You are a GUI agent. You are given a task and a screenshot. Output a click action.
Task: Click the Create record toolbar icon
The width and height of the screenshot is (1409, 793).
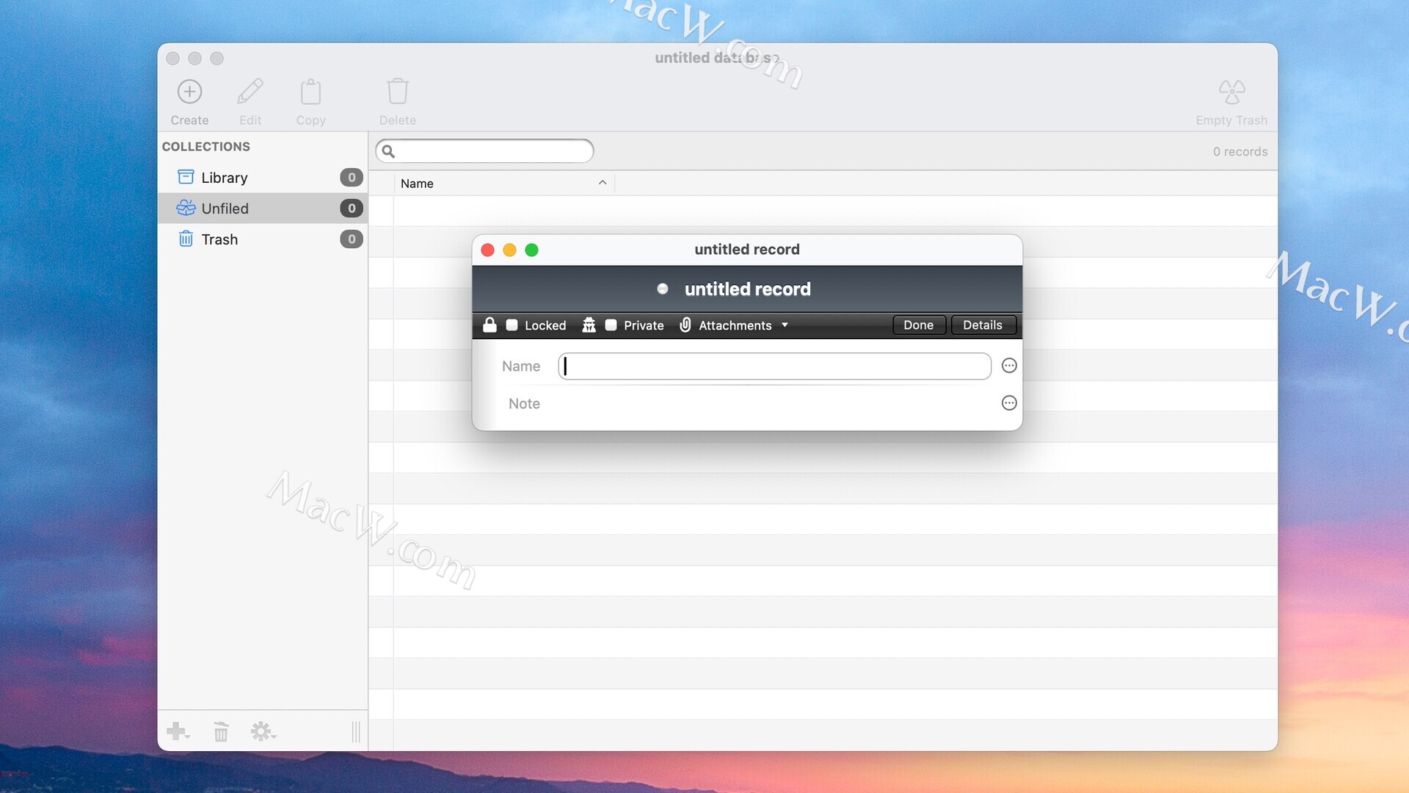coord(189,92)
